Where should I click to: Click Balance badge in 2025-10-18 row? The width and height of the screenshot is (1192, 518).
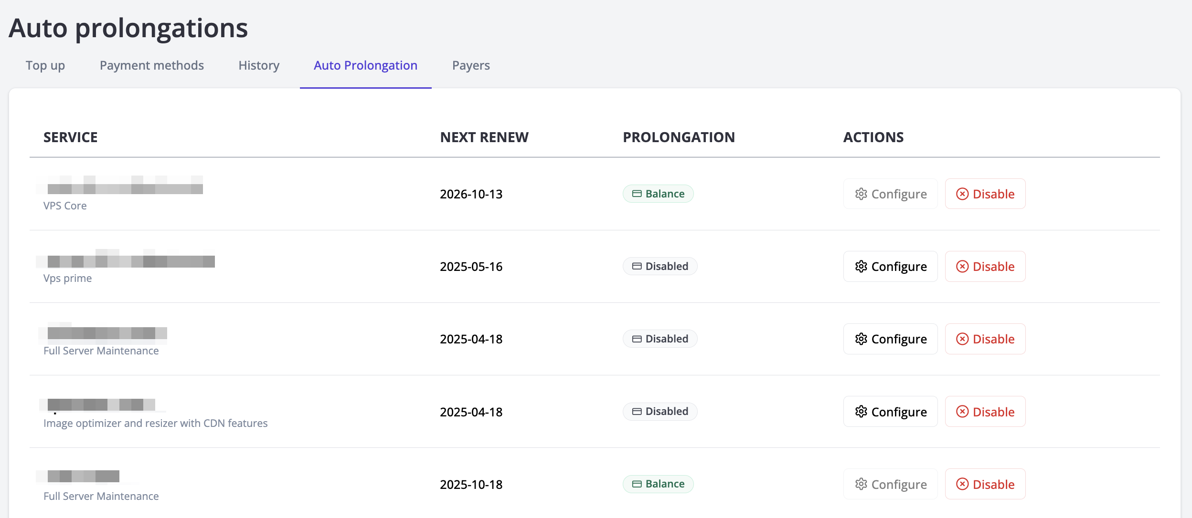click(x=658, y=484)
